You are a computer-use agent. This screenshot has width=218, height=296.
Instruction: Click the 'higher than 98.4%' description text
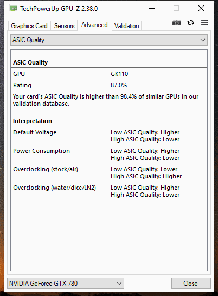pos(106,100)
